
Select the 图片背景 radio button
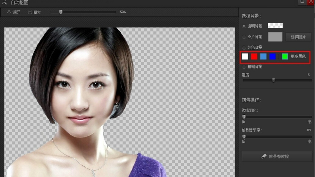coord(244,37)
